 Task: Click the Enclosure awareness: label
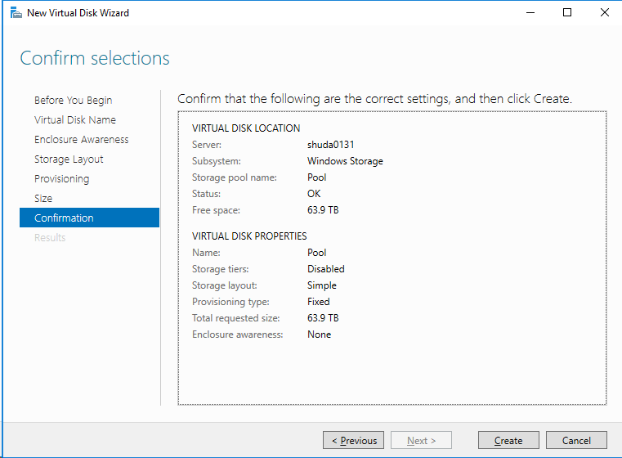[x=237, y=335]
